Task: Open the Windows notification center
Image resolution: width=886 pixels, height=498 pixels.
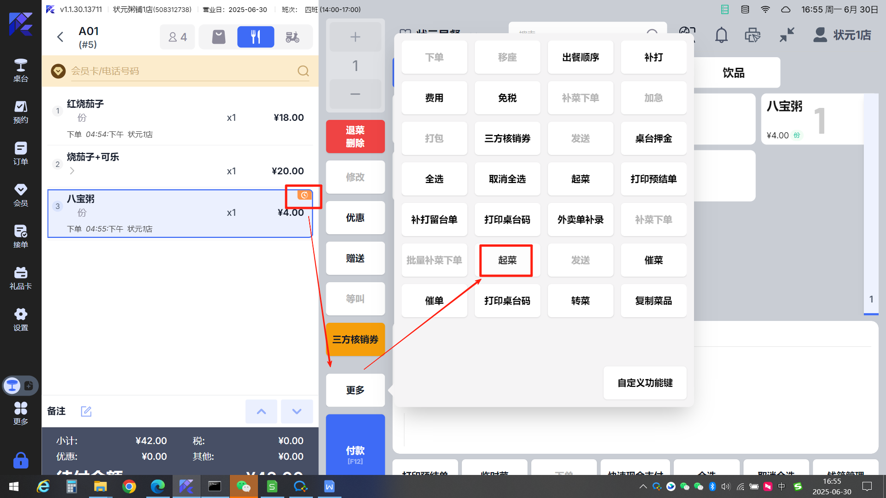Action: coord(867,486)
